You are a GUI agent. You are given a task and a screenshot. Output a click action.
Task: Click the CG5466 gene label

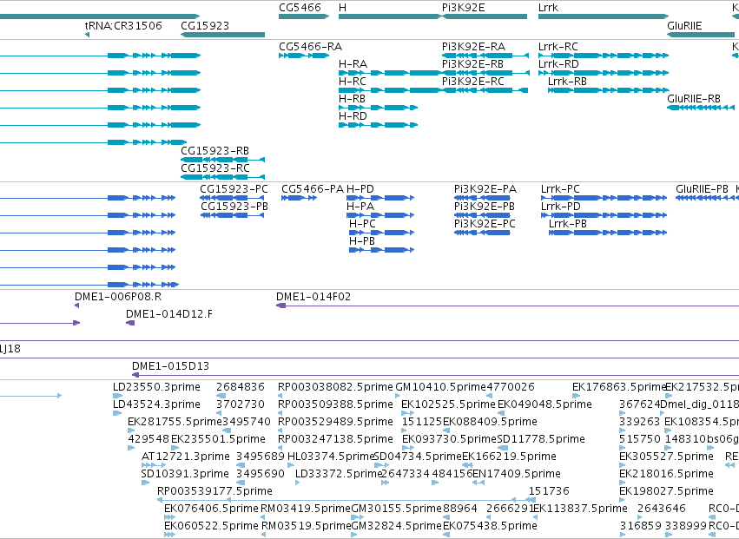(x=300, y=8)
